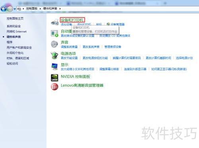Image resolution: width=199 pixels, height=148 pixels.
Task: Open the recent pages dropdown arrow
Action: [15, 9]
